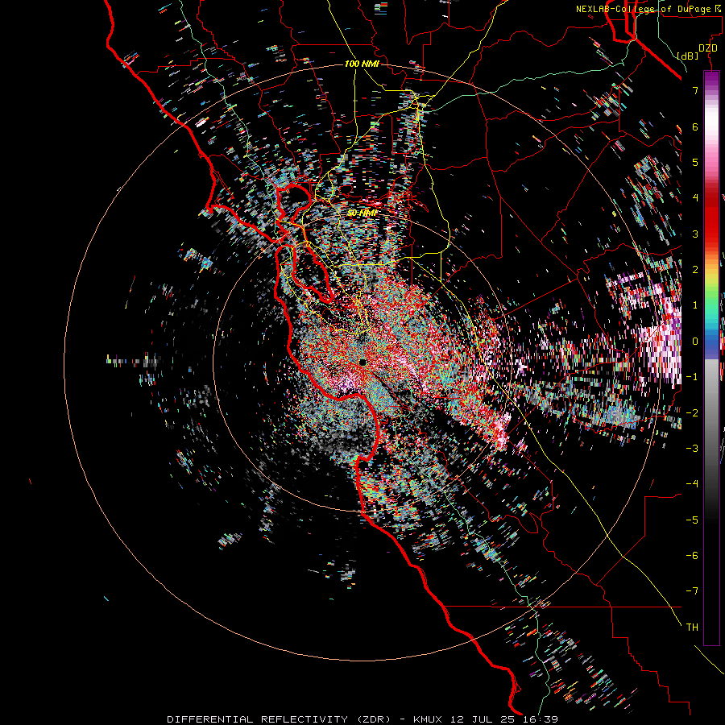
Task: Select the 4 value on the scale
Action: pos(695,197)
